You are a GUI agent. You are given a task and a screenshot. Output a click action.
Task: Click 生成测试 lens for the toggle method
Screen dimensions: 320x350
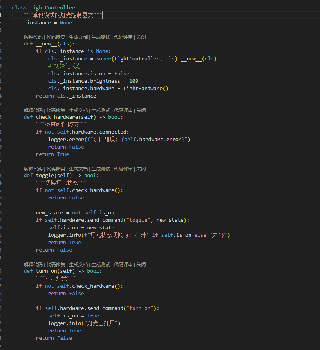click(101, 169)
